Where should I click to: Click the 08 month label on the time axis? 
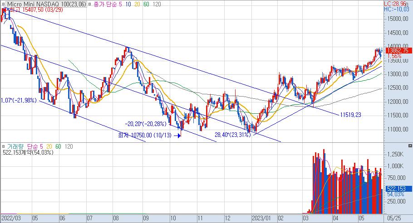pos(116,218)
